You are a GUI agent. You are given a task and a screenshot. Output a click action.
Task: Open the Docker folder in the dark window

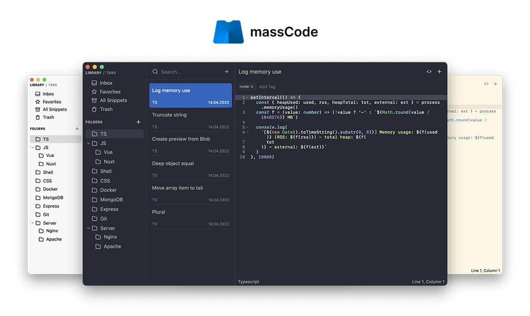(104, 190)
